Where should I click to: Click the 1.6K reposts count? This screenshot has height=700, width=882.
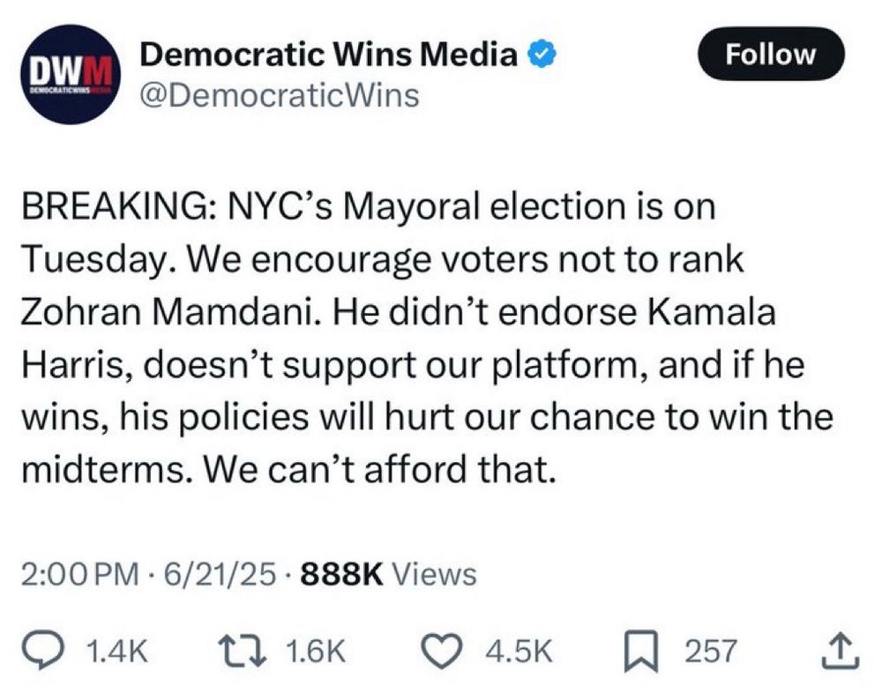316,652
